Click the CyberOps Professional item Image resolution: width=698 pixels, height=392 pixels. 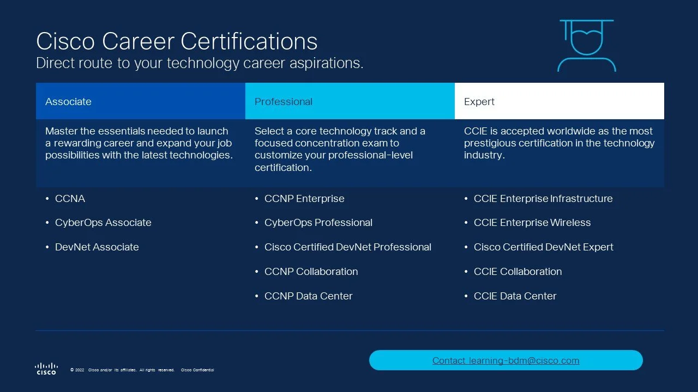[x=318, y=223]
